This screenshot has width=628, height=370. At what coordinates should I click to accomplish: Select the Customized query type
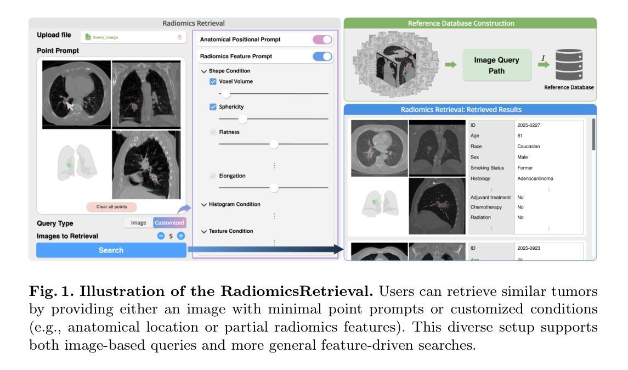pos(169,222)
